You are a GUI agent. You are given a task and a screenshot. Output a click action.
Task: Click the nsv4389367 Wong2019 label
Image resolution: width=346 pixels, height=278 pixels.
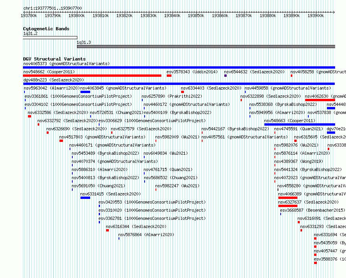[x=299, y=161]
